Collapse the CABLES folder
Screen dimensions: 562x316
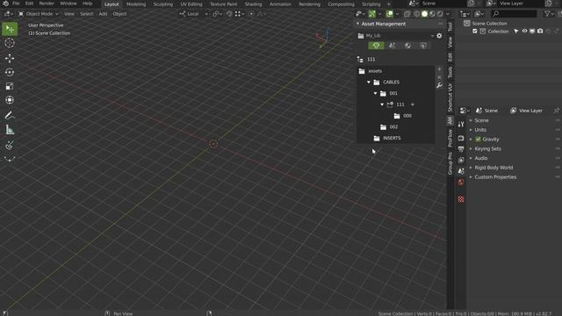tap(369, 83)
